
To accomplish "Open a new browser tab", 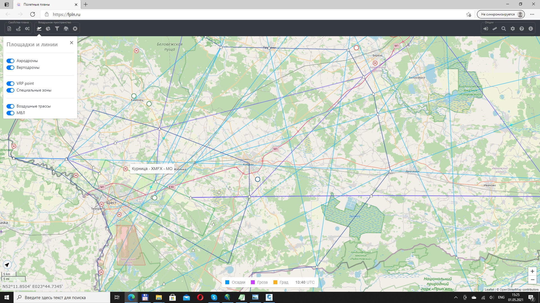I will 86,4.
